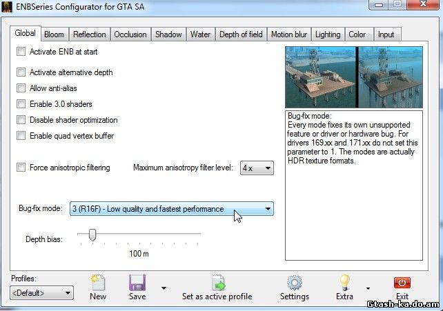Minimize the ENBSeries Configurator window
The image size is (443, 311).
point(379,5)
